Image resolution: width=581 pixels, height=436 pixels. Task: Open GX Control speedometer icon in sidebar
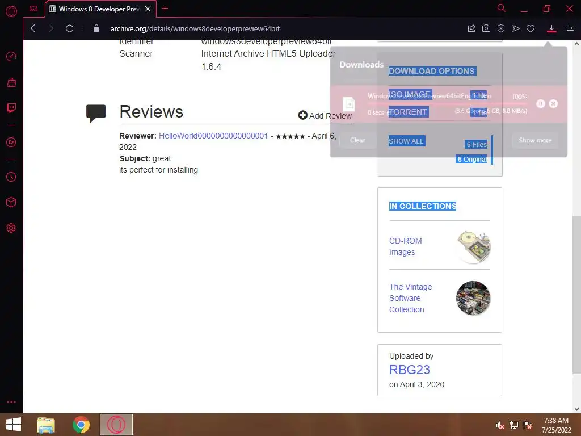(11, 56)
